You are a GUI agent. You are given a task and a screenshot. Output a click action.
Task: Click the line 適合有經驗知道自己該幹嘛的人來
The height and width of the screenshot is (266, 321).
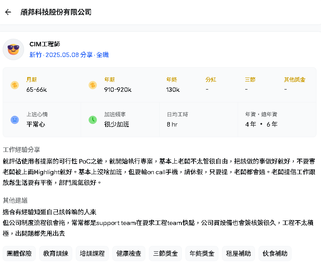[49, 212]
